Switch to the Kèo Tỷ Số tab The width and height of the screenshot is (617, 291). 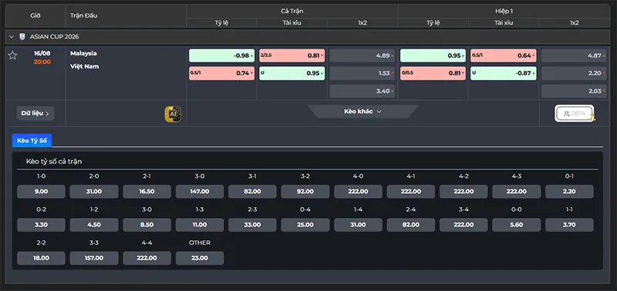click(x=32, y=140)
